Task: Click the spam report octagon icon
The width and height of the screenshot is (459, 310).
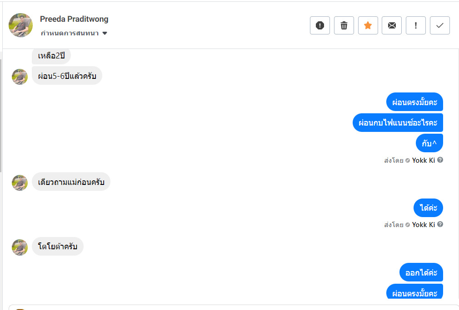Action: (x=320, y=25)
